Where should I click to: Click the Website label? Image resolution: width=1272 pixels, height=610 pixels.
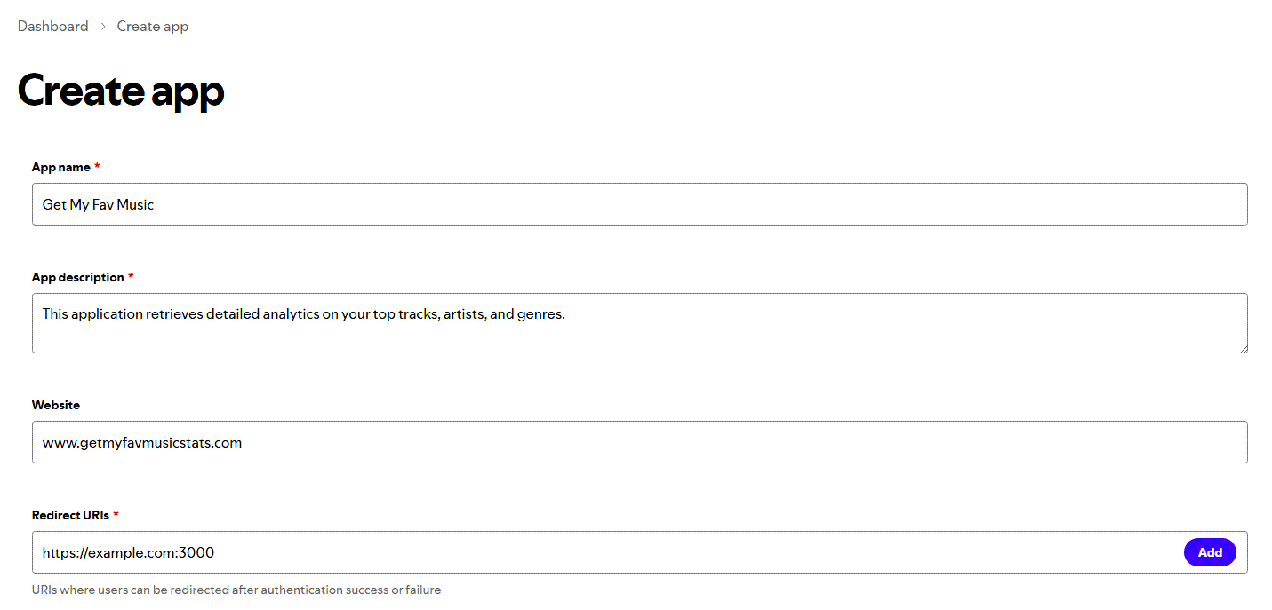point(55,405)
